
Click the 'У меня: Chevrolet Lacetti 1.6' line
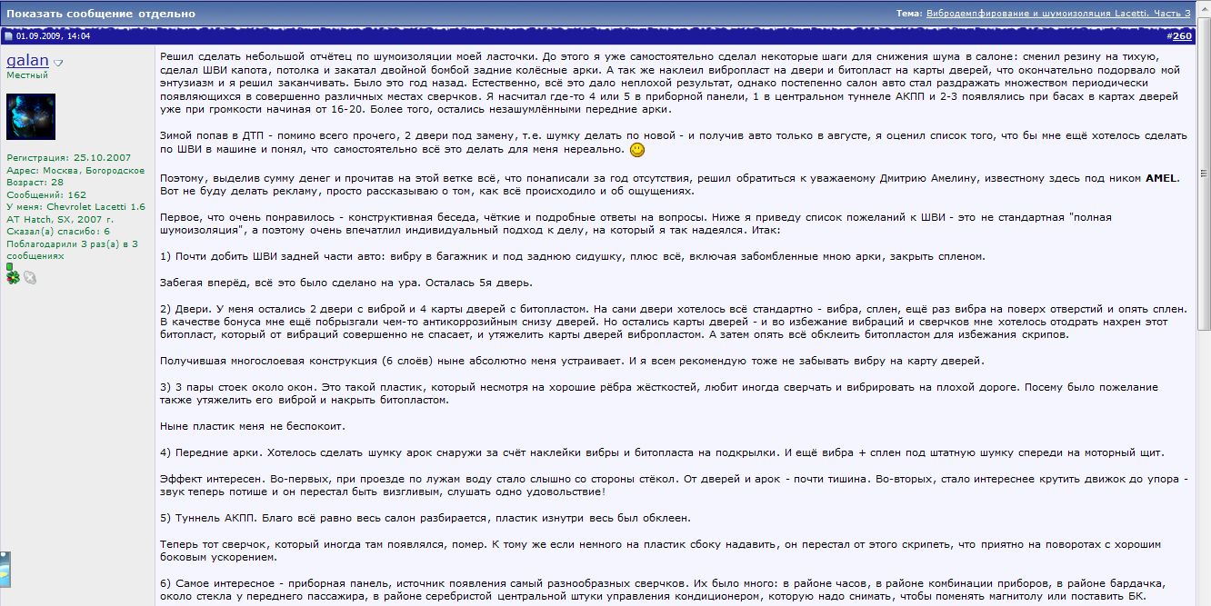point(75,207)
